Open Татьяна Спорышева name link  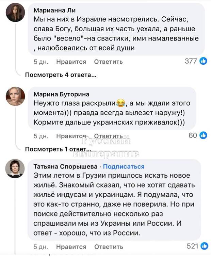tap(65, 166)
